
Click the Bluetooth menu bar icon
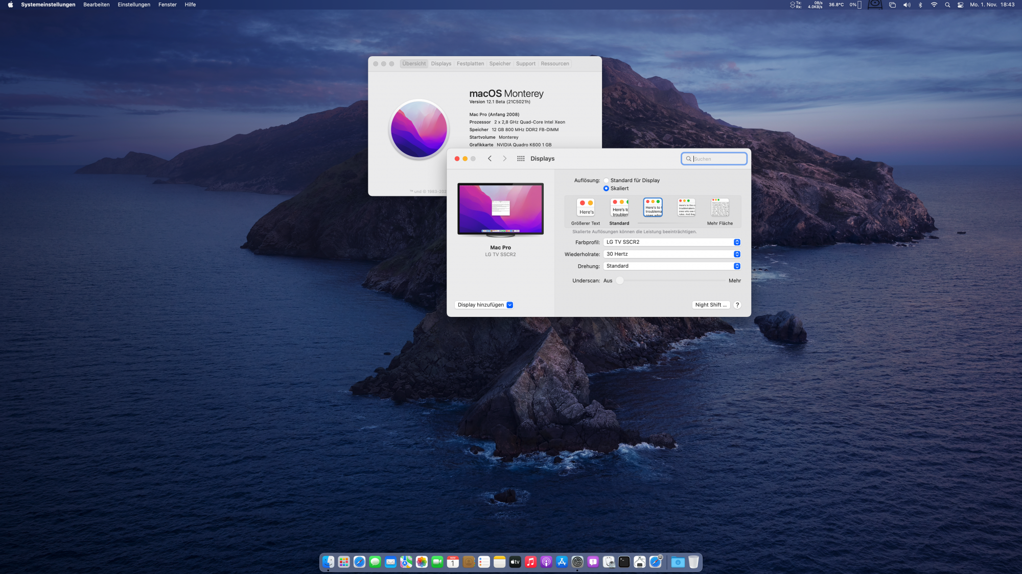pos(920,5)
